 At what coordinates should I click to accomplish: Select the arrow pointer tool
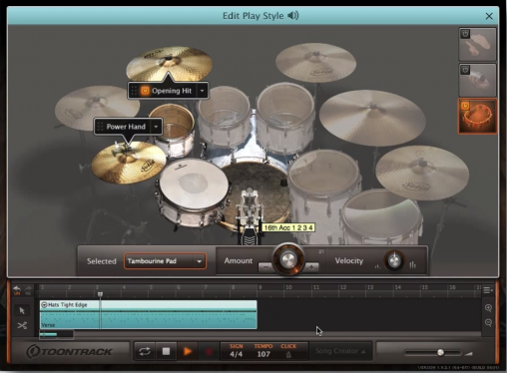[22, 310]
